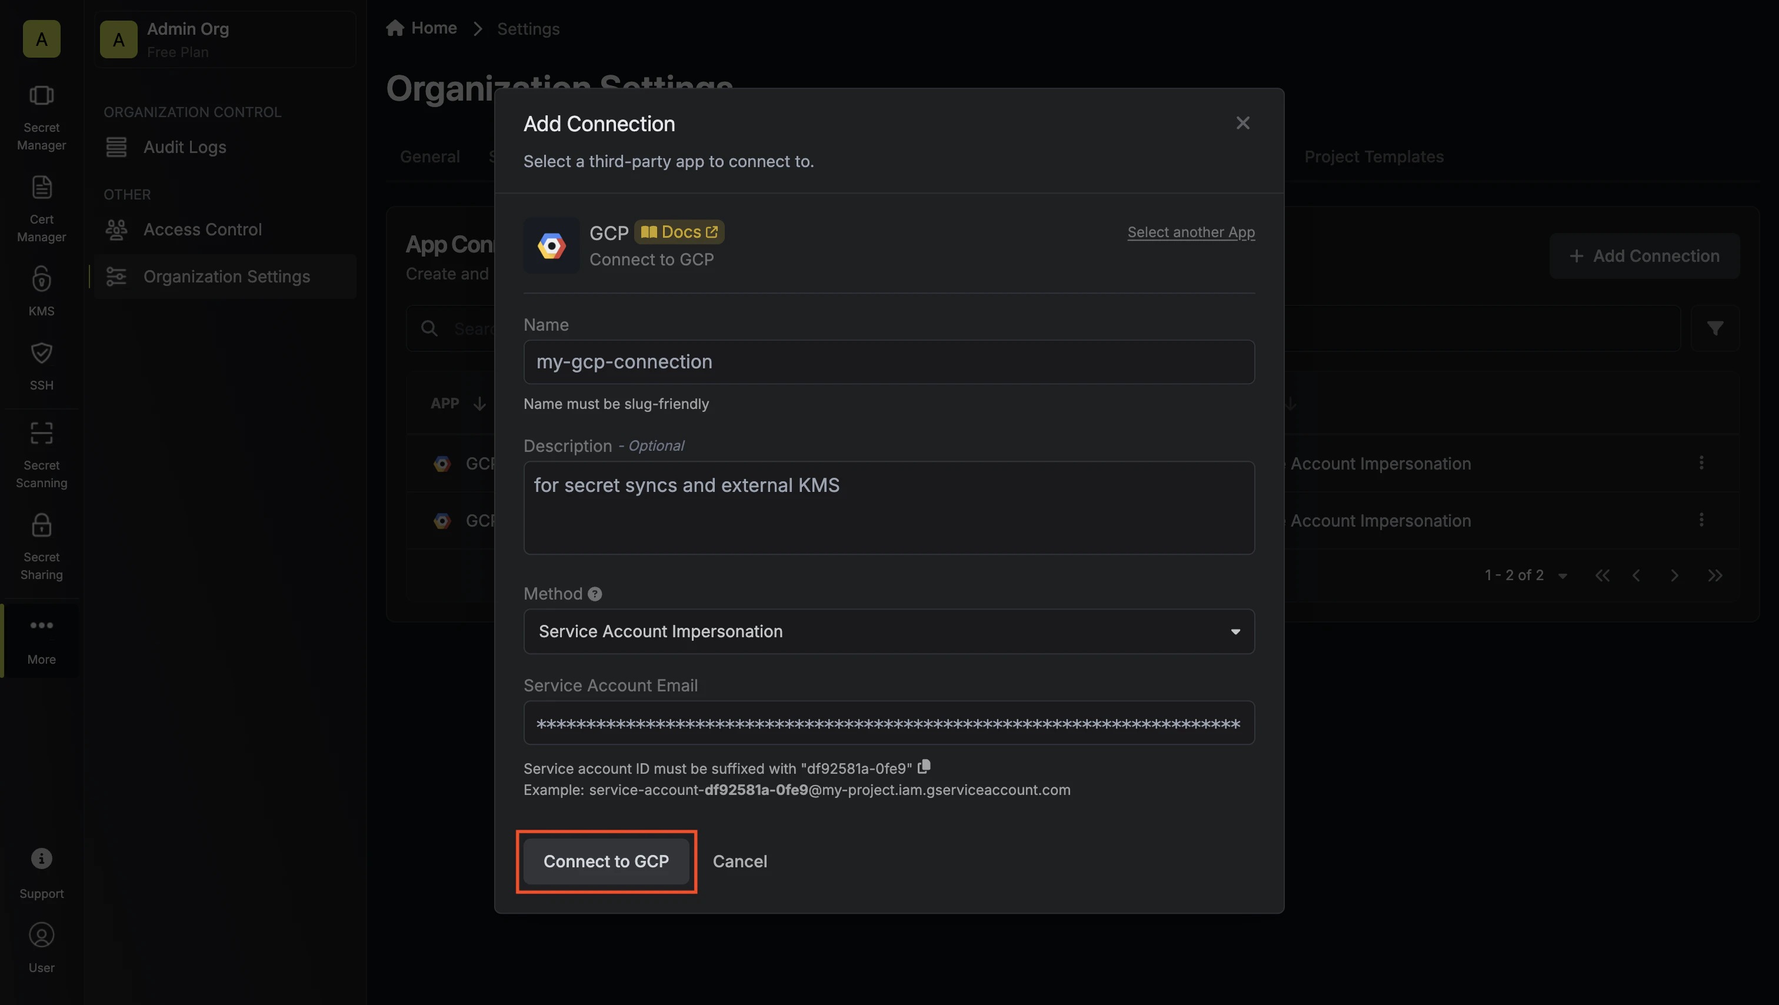
Task: Cancel the Add Connection dialog
Action: (x=739, y=861)
